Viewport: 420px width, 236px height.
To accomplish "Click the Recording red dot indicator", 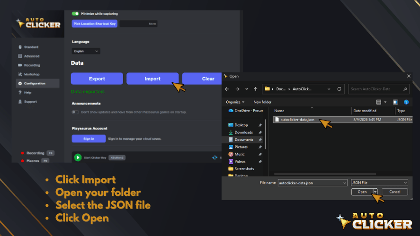I will (x=23, y=153).
